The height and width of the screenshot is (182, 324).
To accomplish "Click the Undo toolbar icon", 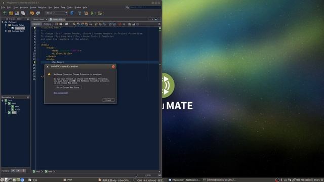I will pos(32,13).
